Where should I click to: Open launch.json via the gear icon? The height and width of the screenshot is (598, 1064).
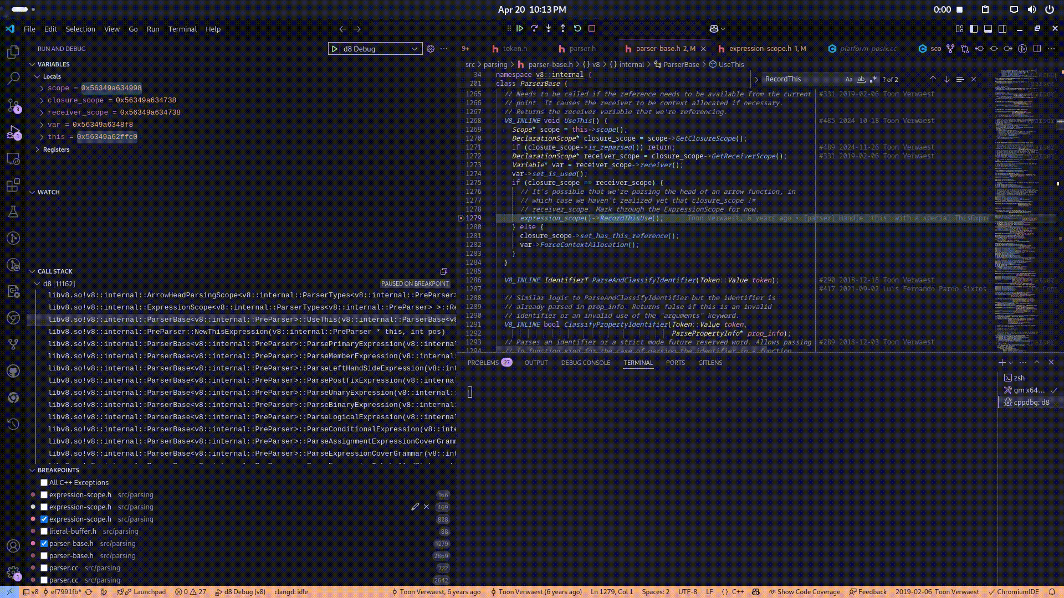click(431, 49)
